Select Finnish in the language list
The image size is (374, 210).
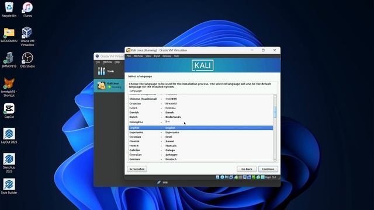pos(200,141)
